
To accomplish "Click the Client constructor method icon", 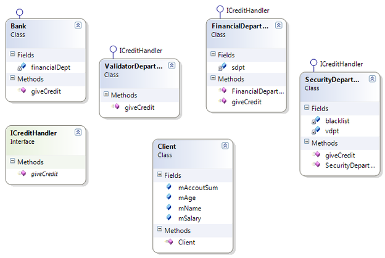I will coord(168,243).
